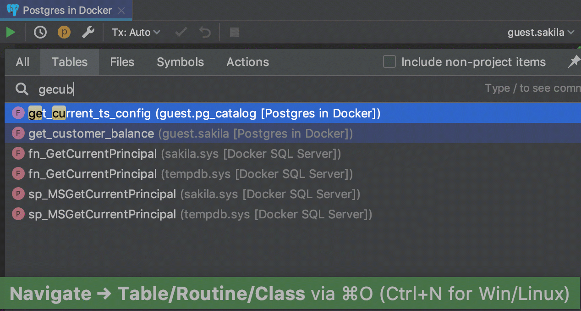Select the Actions tab

click(x=247, y=62)
